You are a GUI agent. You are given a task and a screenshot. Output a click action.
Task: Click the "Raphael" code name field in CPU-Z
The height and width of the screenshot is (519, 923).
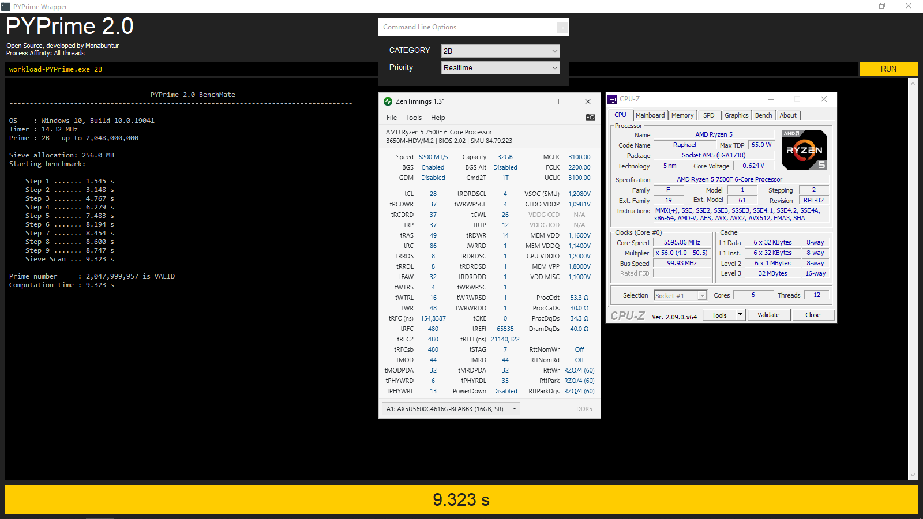(685, 145)
